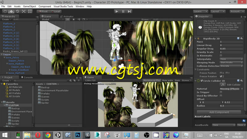Screen dimensions: 247x139
Task: Open Rigidbody 2D help book icon
Action: (x=238, y=38)
